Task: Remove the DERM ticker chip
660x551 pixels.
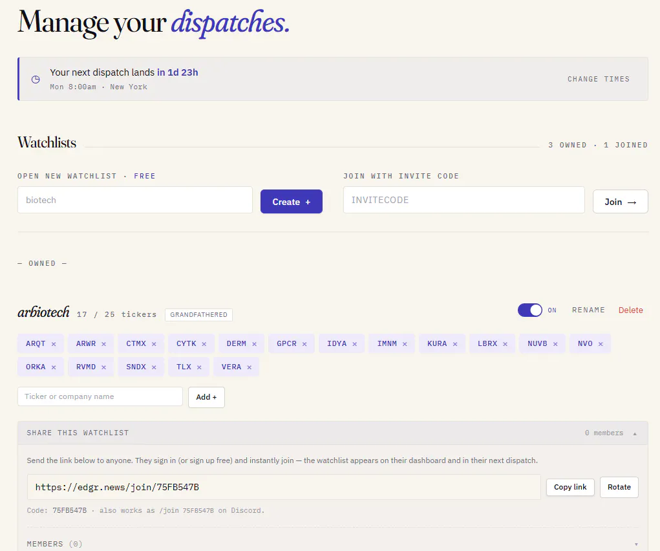Action: 254,344
